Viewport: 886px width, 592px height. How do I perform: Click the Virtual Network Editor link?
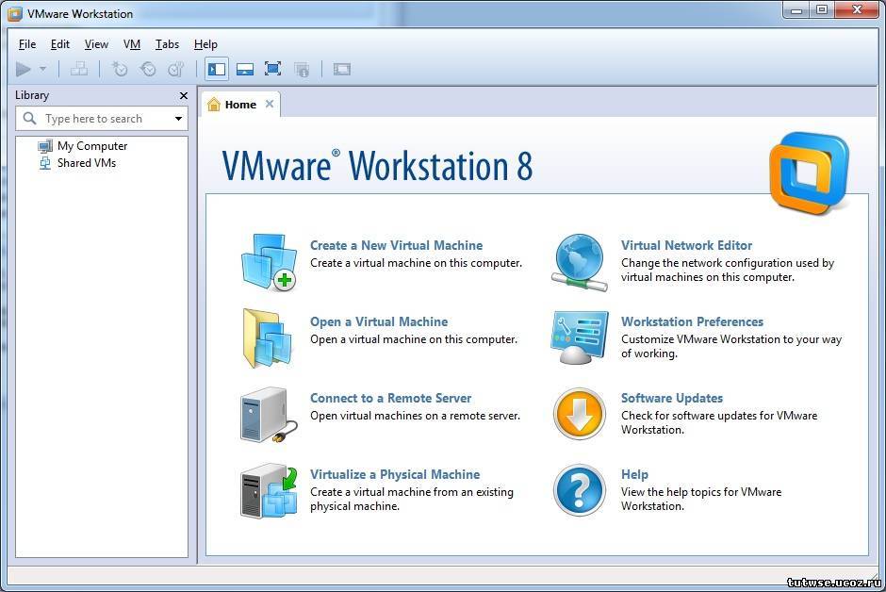(x=686, y=245)
